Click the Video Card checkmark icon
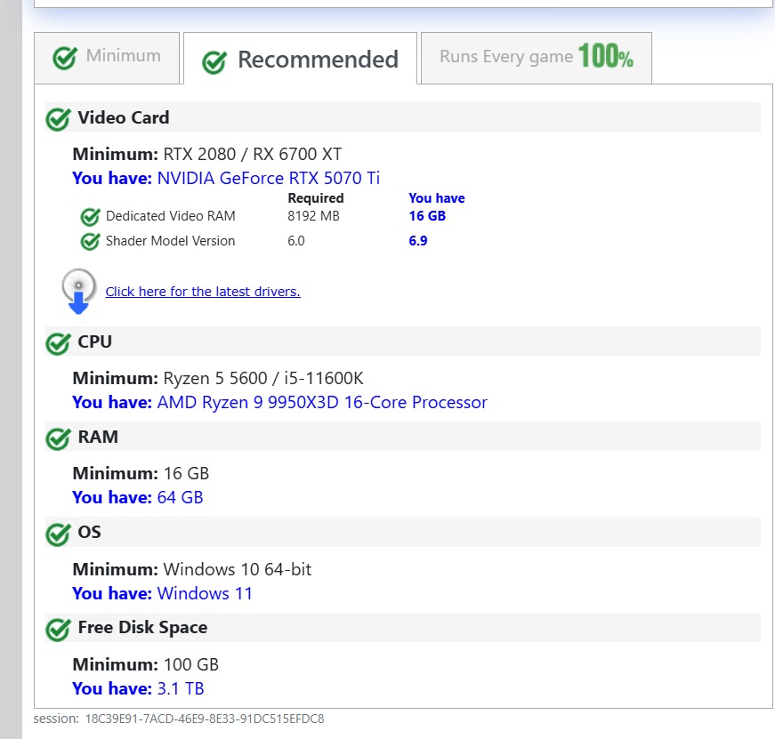Screen dimensions: 775x739 click(x=59, y=119)
